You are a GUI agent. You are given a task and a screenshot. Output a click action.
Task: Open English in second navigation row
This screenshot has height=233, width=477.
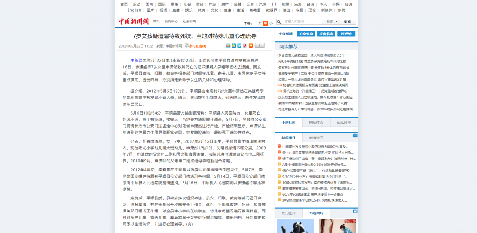134,10
